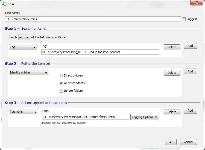Click the Task name input field

93,19
